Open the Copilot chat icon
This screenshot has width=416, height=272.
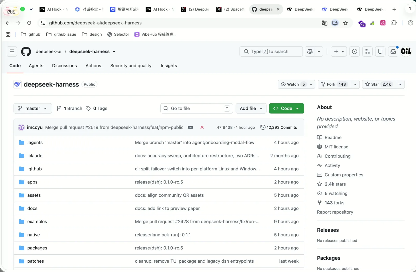point(310,51)
